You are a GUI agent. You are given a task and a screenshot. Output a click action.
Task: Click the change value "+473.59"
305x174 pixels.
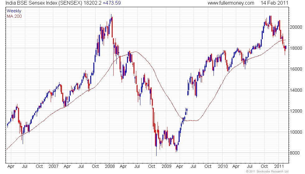(112, 3)
